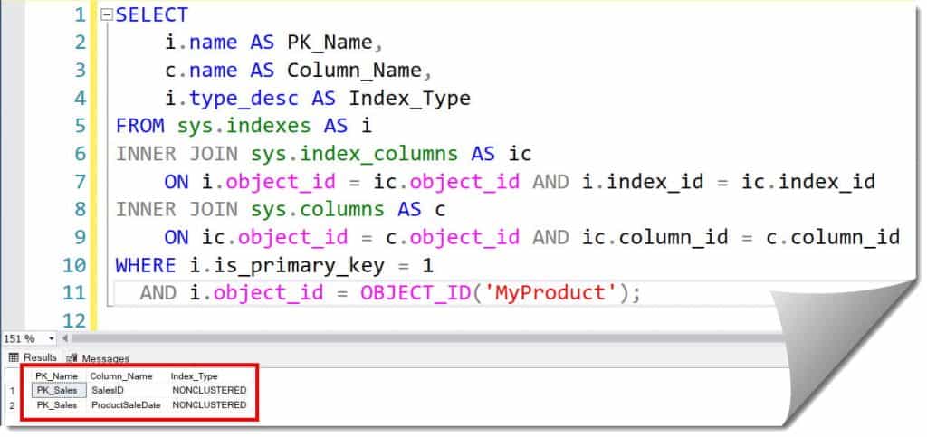Select result row header 1
Screen dimensions: 927x437
(13, 390)
